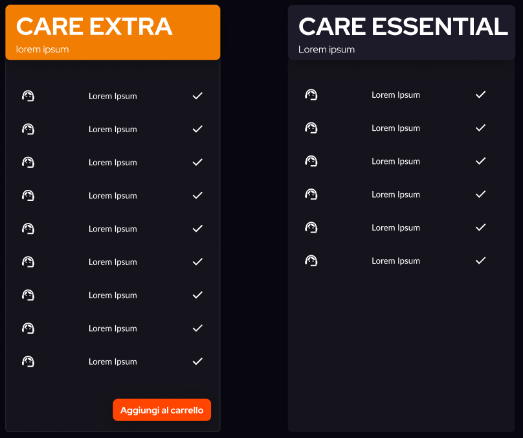Click last checkmark in Care Essential list

coord(481,260)
